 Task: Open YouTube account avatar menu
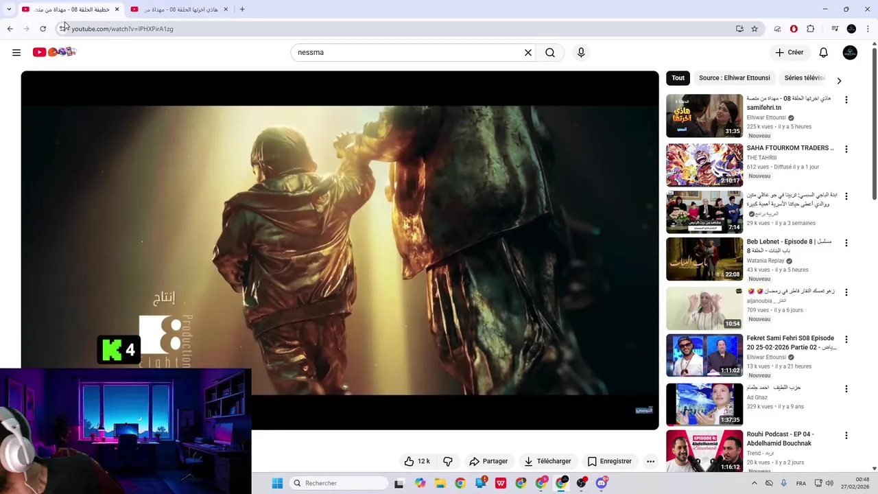pos(850,52)
